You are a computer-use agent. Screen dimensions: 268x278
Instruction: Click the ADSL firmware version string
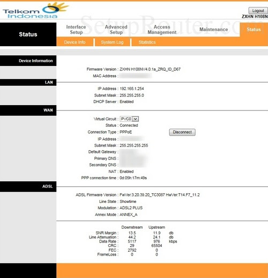click(160, 195)
